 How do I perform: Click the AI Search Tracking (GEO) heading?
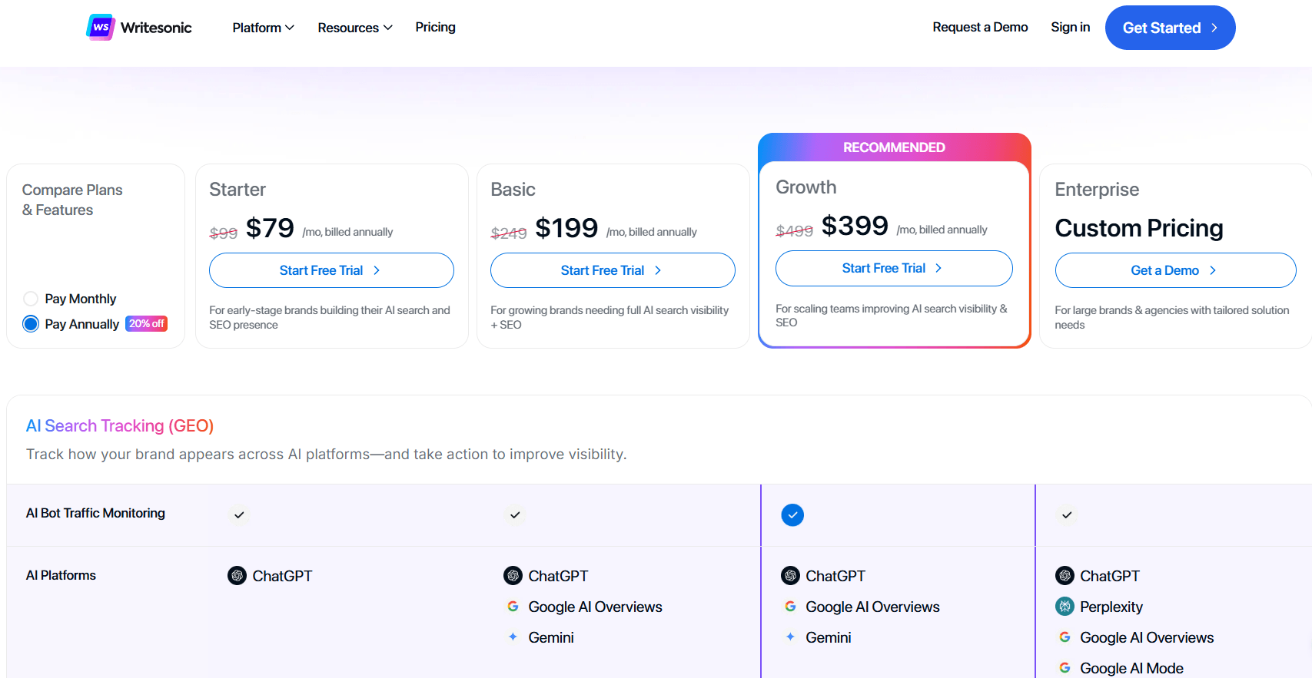click(120, 425)
